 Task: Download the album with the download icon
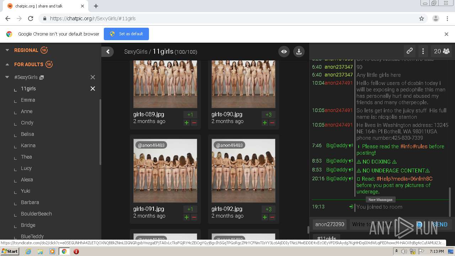pos(299,52)
